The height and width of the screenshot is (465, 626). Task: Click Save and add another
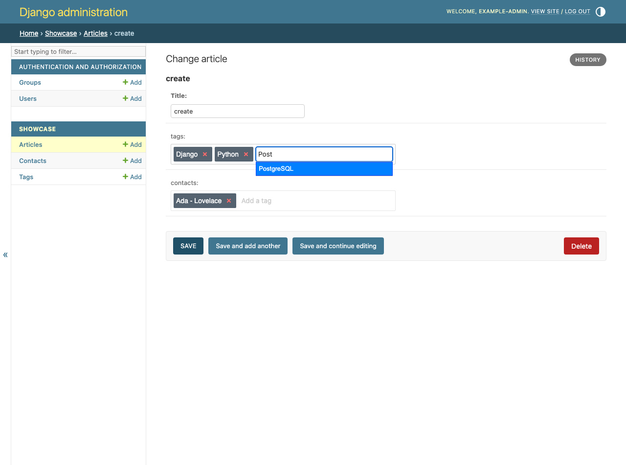tap(248, 246)
